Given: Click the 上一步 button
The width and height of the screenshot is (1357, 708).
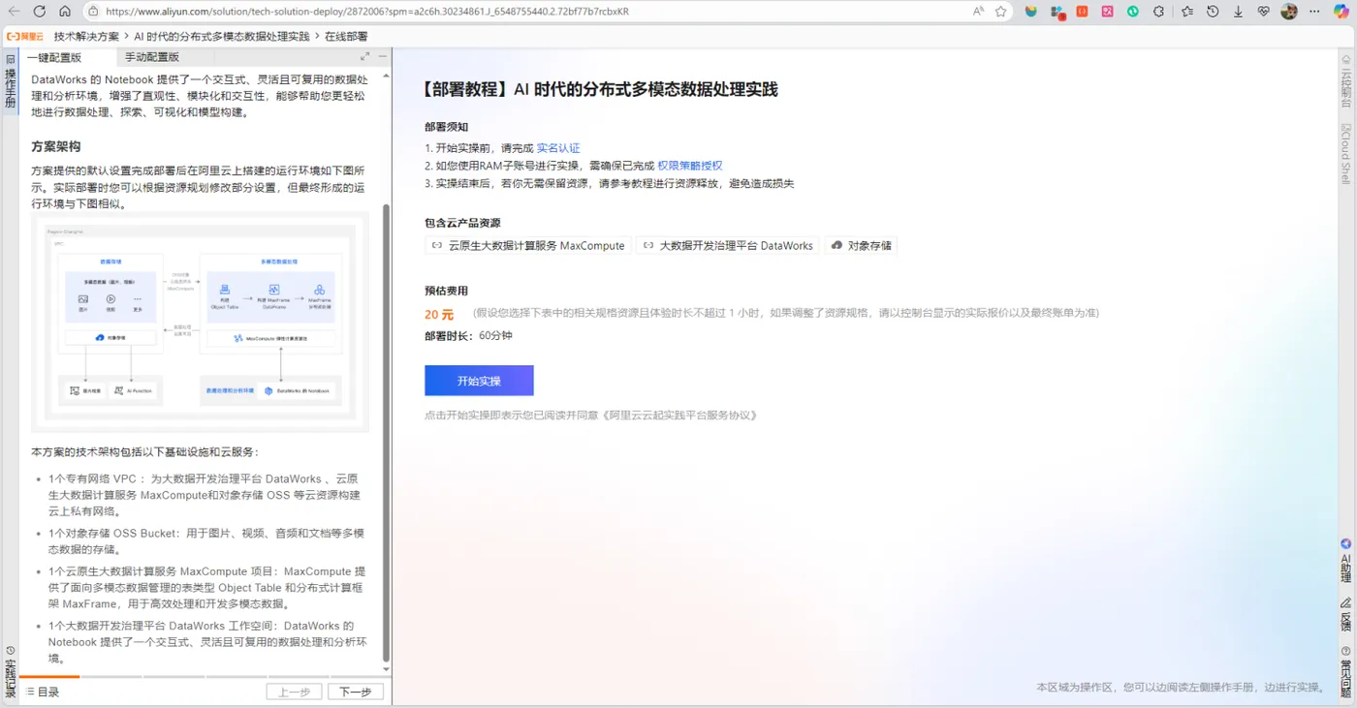Looking at the screenshot, I should (x=294, y=692).
